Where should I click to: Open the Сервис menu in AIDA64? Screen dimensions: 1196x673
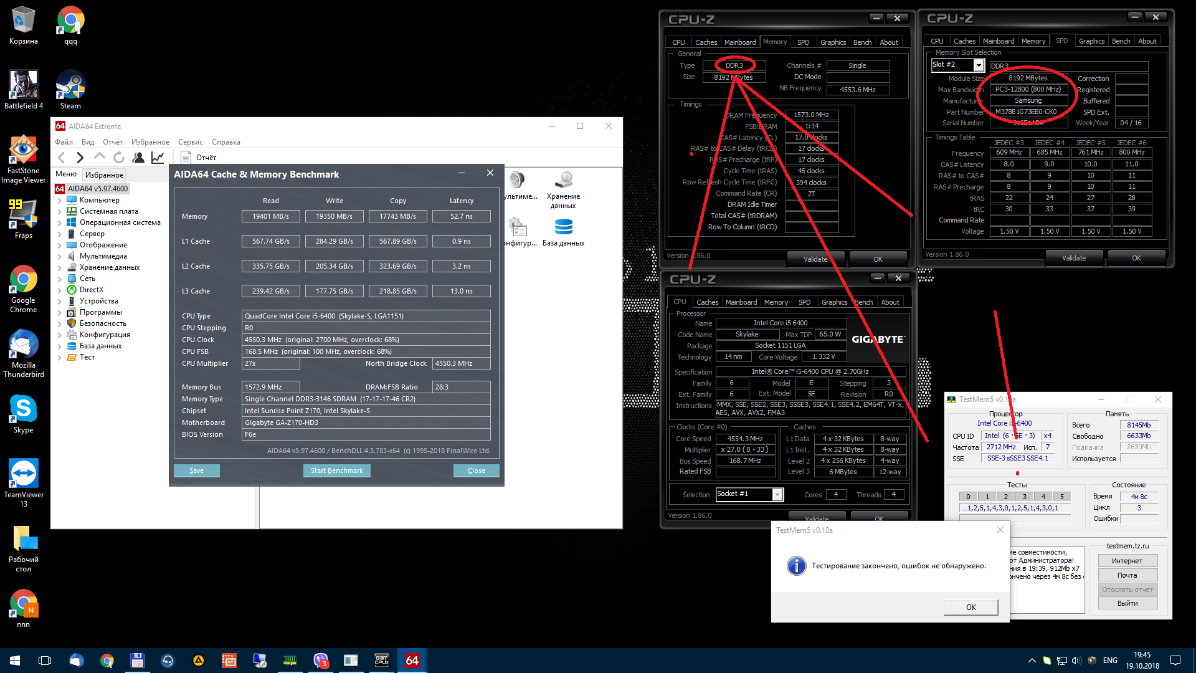(190, 142)
